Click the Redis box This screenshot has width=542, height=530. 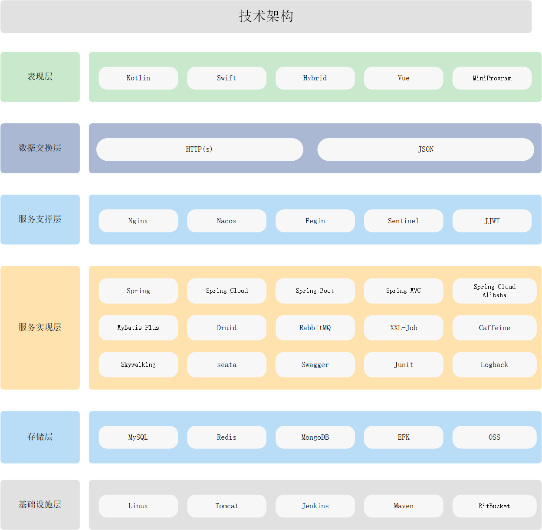tap(227, 437)
